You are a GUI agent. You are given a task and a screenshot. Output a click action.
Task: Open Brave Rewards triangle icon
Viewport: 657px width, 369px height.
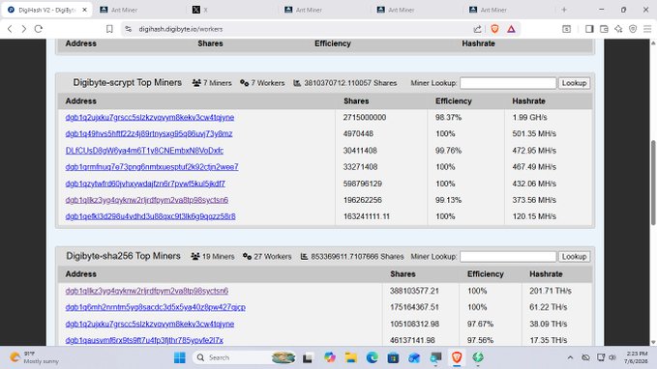pyautogui.click(x=511, y=29)
